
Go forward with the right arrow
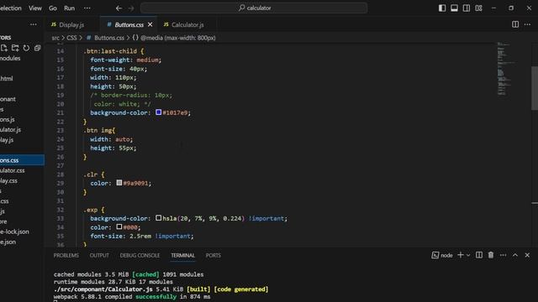[131, 8]
